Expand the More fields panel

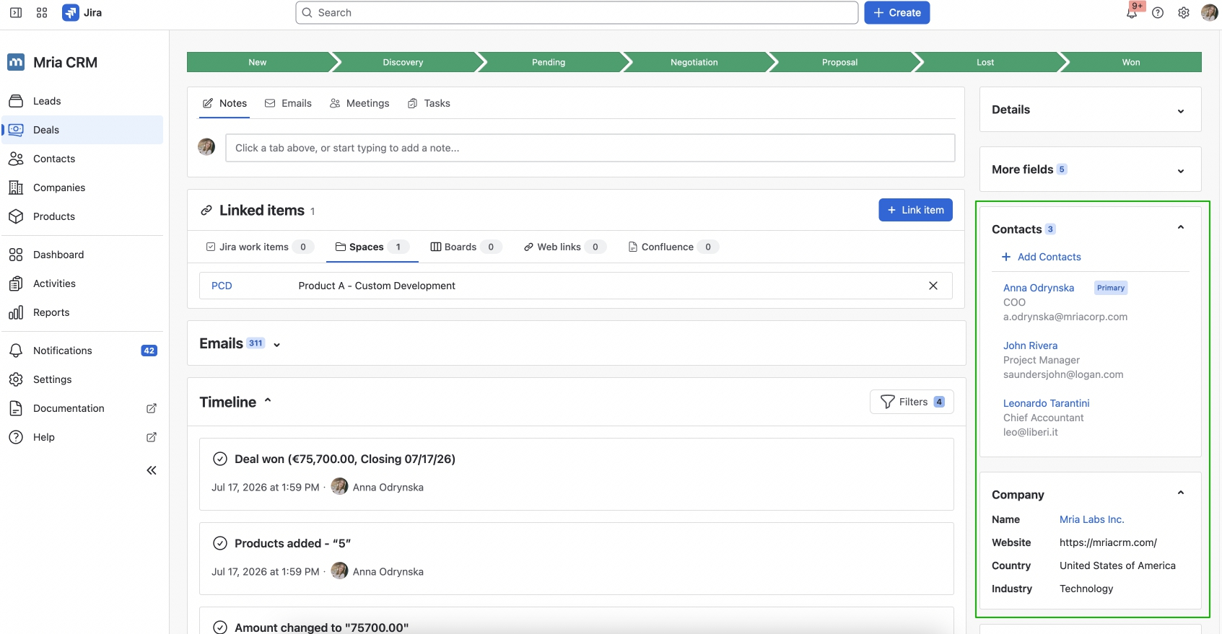[1181, 171]
